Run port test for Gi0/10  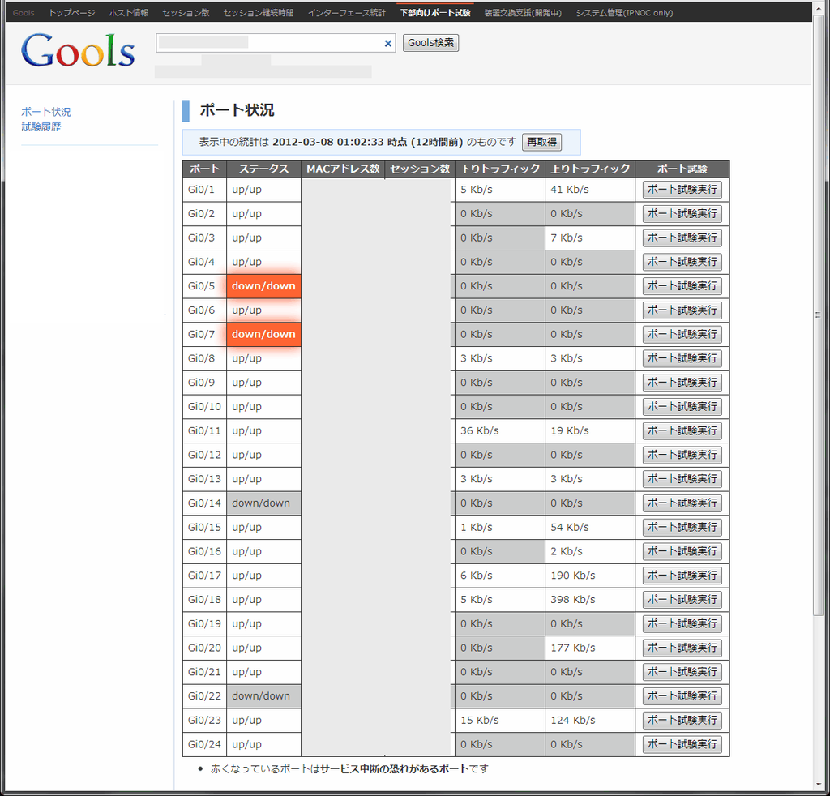[682, 406]
